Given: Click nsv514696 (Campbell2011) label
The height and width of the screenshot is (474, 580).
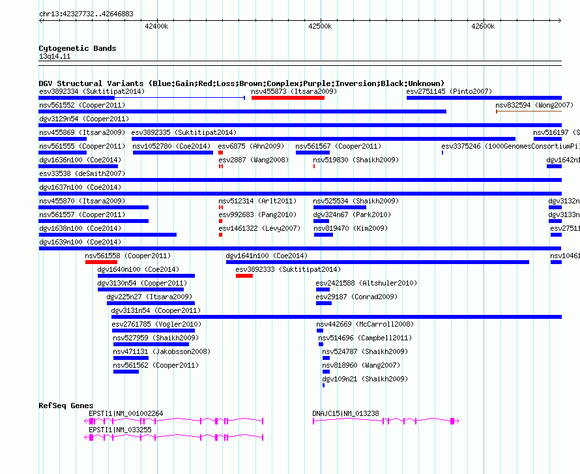Looking at the screenshot, I should click(365, 338).
